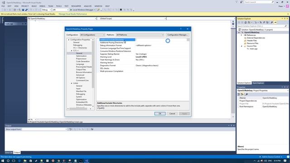
Task: Click the Toggle Word Wrap icon in Output
Action: [x=92, y=129]
